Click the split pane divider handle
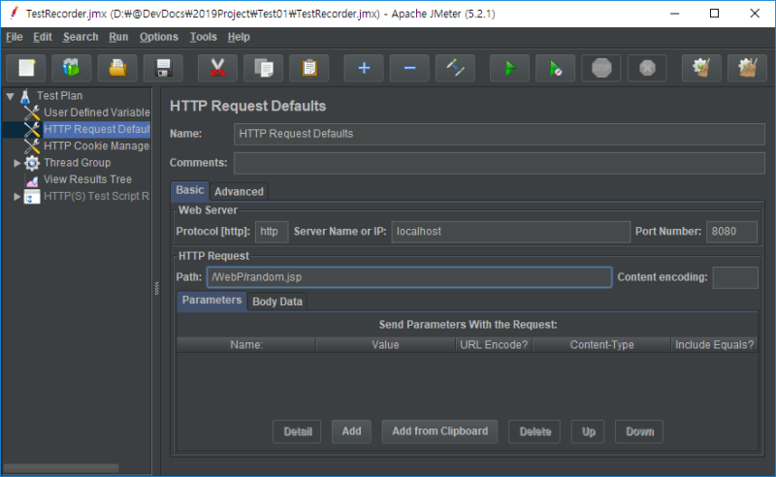Image resolution: width=776 pixels, height=477 pixels. [156, 288]
